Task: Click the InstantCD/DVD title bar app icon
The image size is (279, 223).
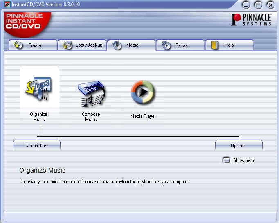Action: click(x=7, y=4)
